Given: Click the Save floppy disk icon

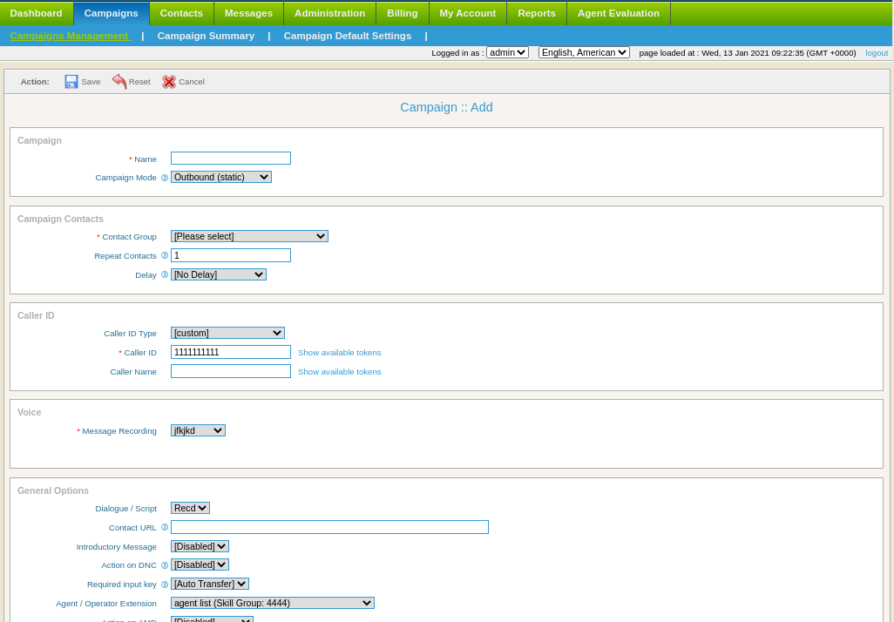Looking at the screenshot, I should [x=71, y=82].
